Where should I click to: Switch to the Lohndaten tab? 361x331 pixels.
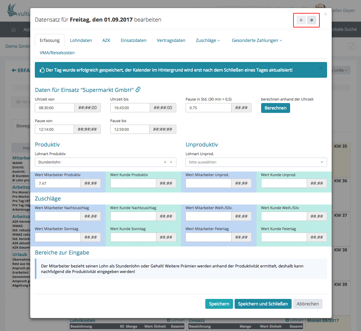tap(81, 40)
